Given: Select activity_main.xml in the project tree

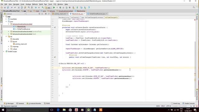Looking at the screenshot, I should tap(21, 44).
